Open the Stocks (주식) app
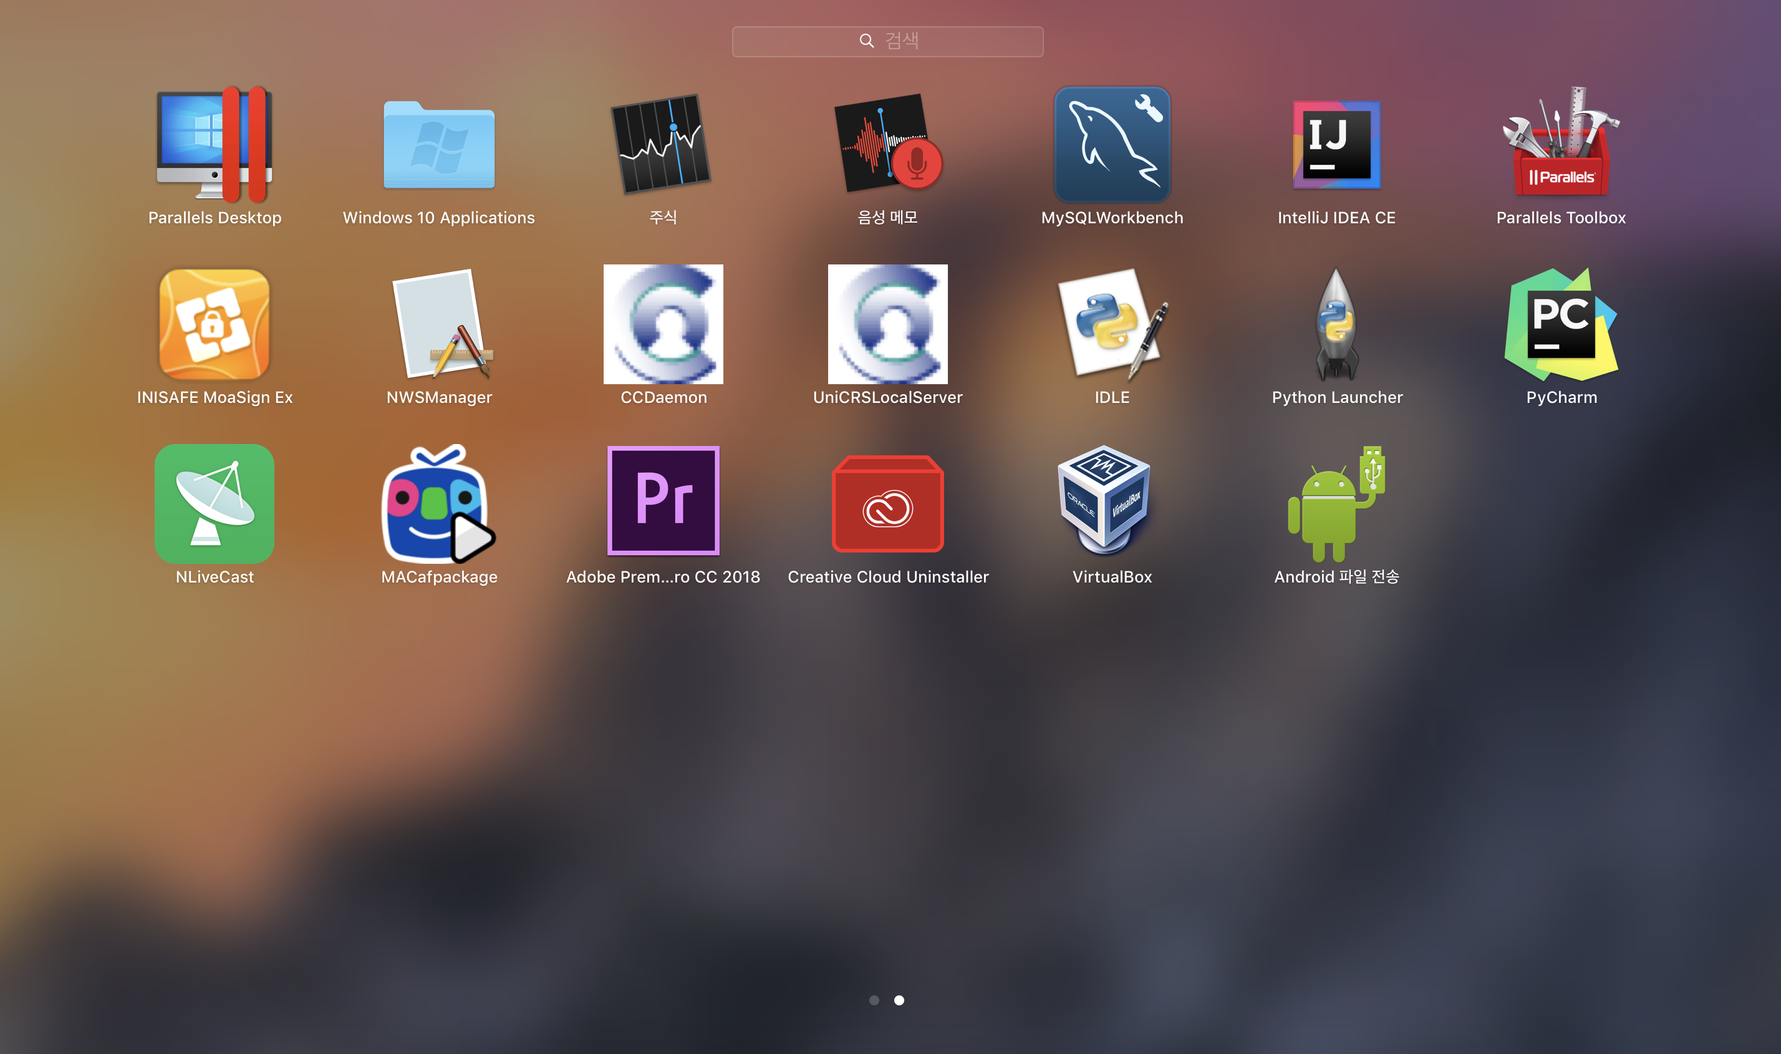 pyautogui.click(x=662, y=145)
